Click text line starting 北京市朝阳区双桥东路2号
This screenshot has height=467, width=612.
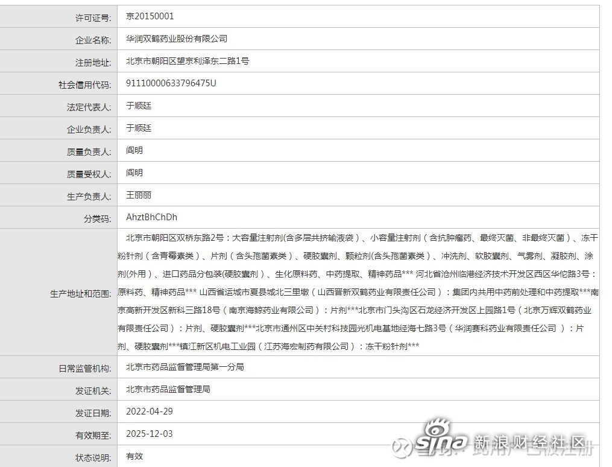[362, 237]
